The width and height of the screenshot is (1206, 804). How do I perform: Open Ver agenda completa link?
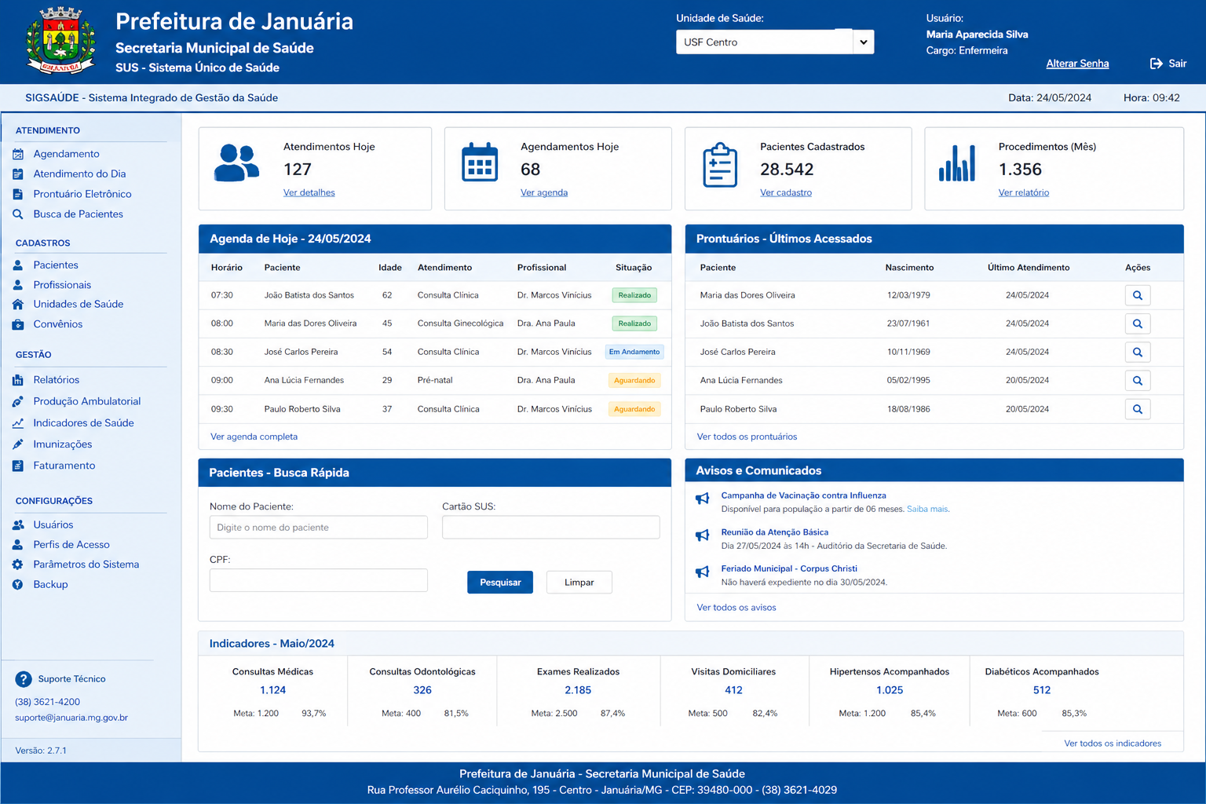(254, 437)
